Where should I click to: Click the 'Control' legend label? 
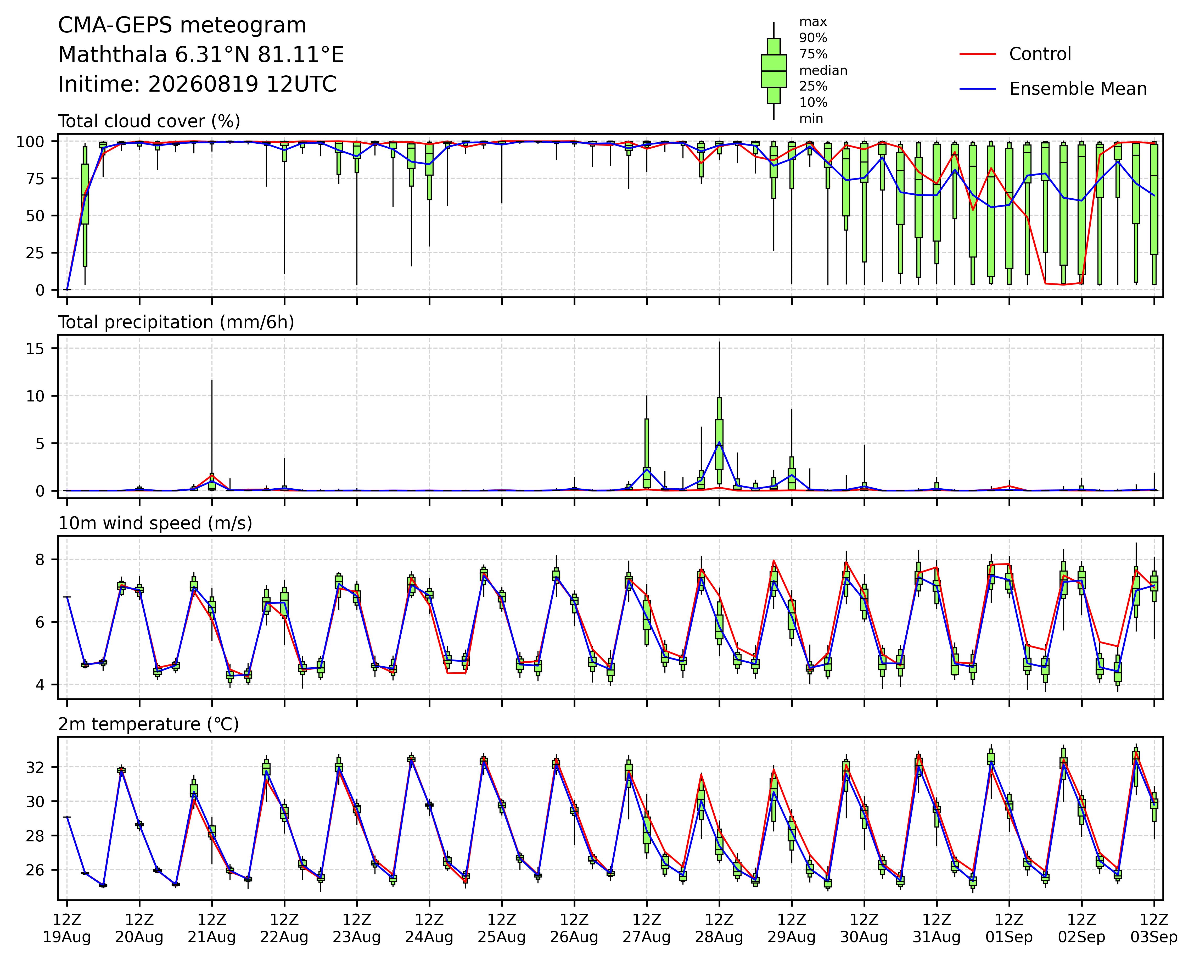click(1040, 54)
